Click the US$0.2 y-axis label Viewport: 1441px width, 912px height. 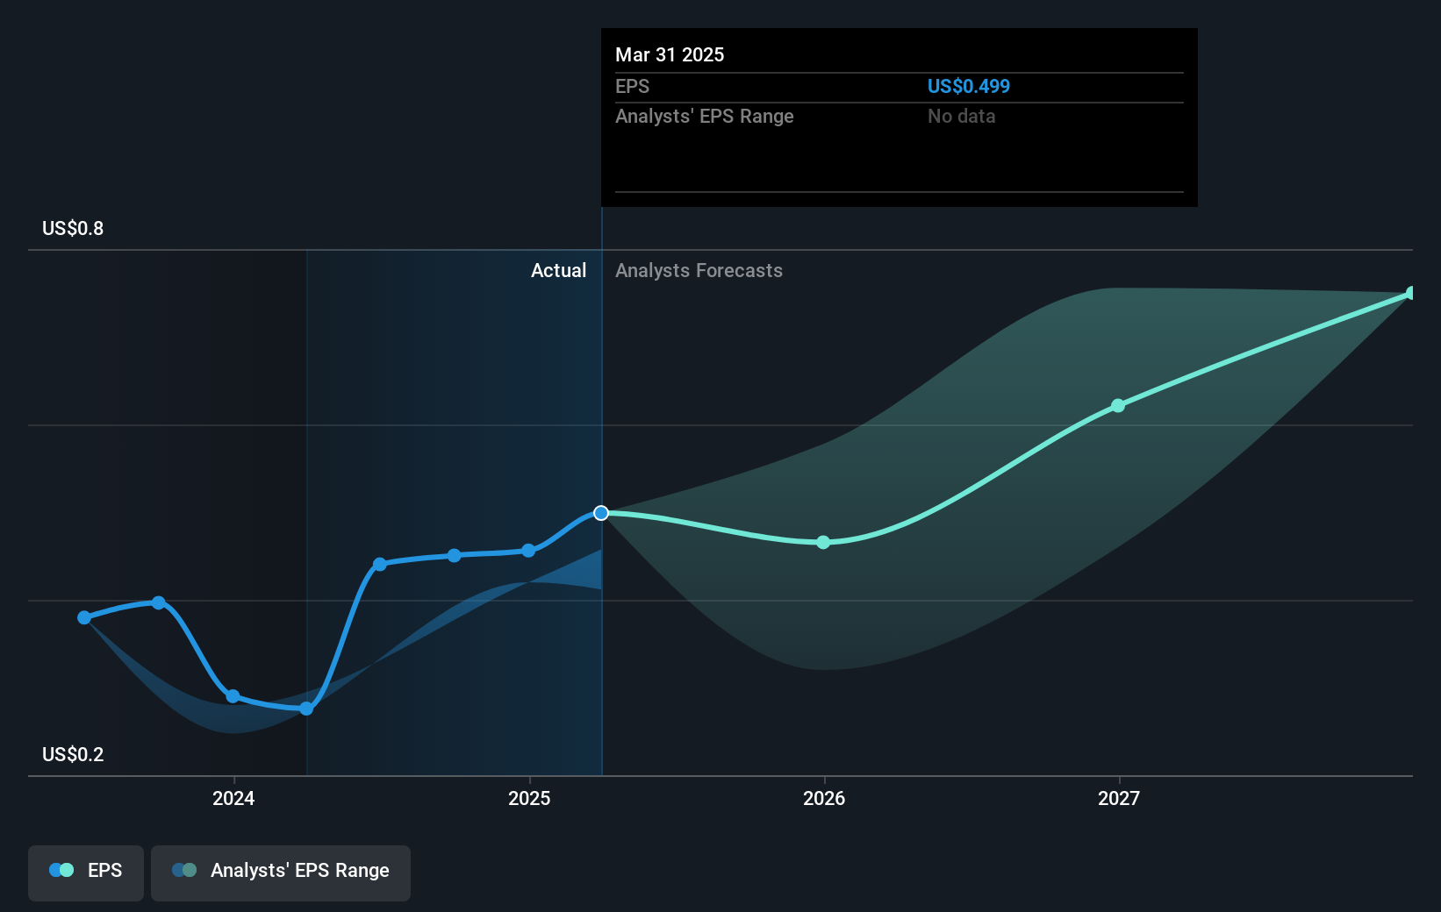point(73,755)
